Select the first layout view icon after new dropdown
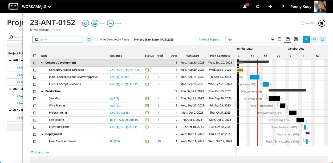Screen dimensions: 333x163 pos(279,39)
